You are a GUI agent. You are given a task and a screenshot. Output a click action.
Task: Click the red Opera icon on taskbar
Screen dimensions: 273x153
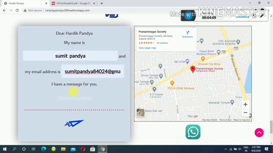(83, 149)
